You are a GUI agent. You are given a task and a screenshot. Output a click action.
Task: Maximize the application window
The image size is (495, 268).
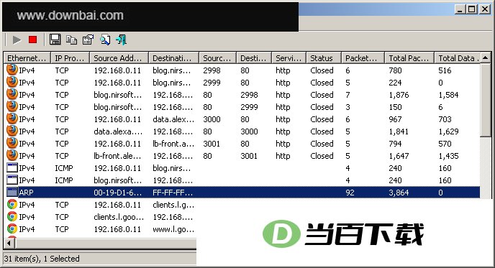472,9
